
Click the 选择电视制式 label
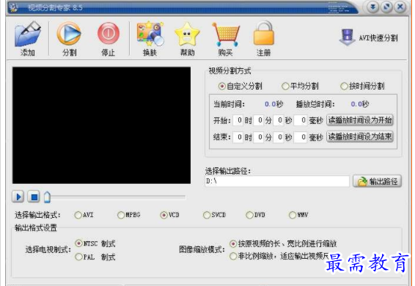tap(48, 249)
